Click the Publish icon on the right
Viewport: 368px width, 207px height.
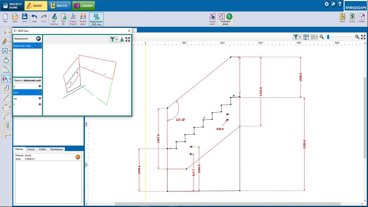click(x=362, y=18)
